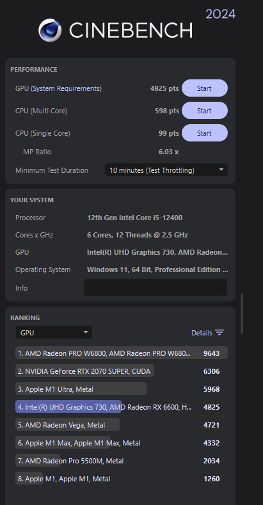Start the GPU benchmark test

pos(204,88)
